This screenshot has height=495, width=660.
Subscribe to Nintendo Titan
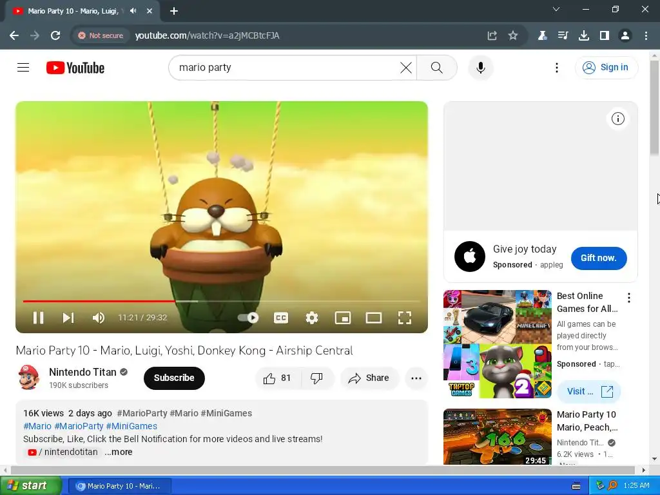coord(174,378)
